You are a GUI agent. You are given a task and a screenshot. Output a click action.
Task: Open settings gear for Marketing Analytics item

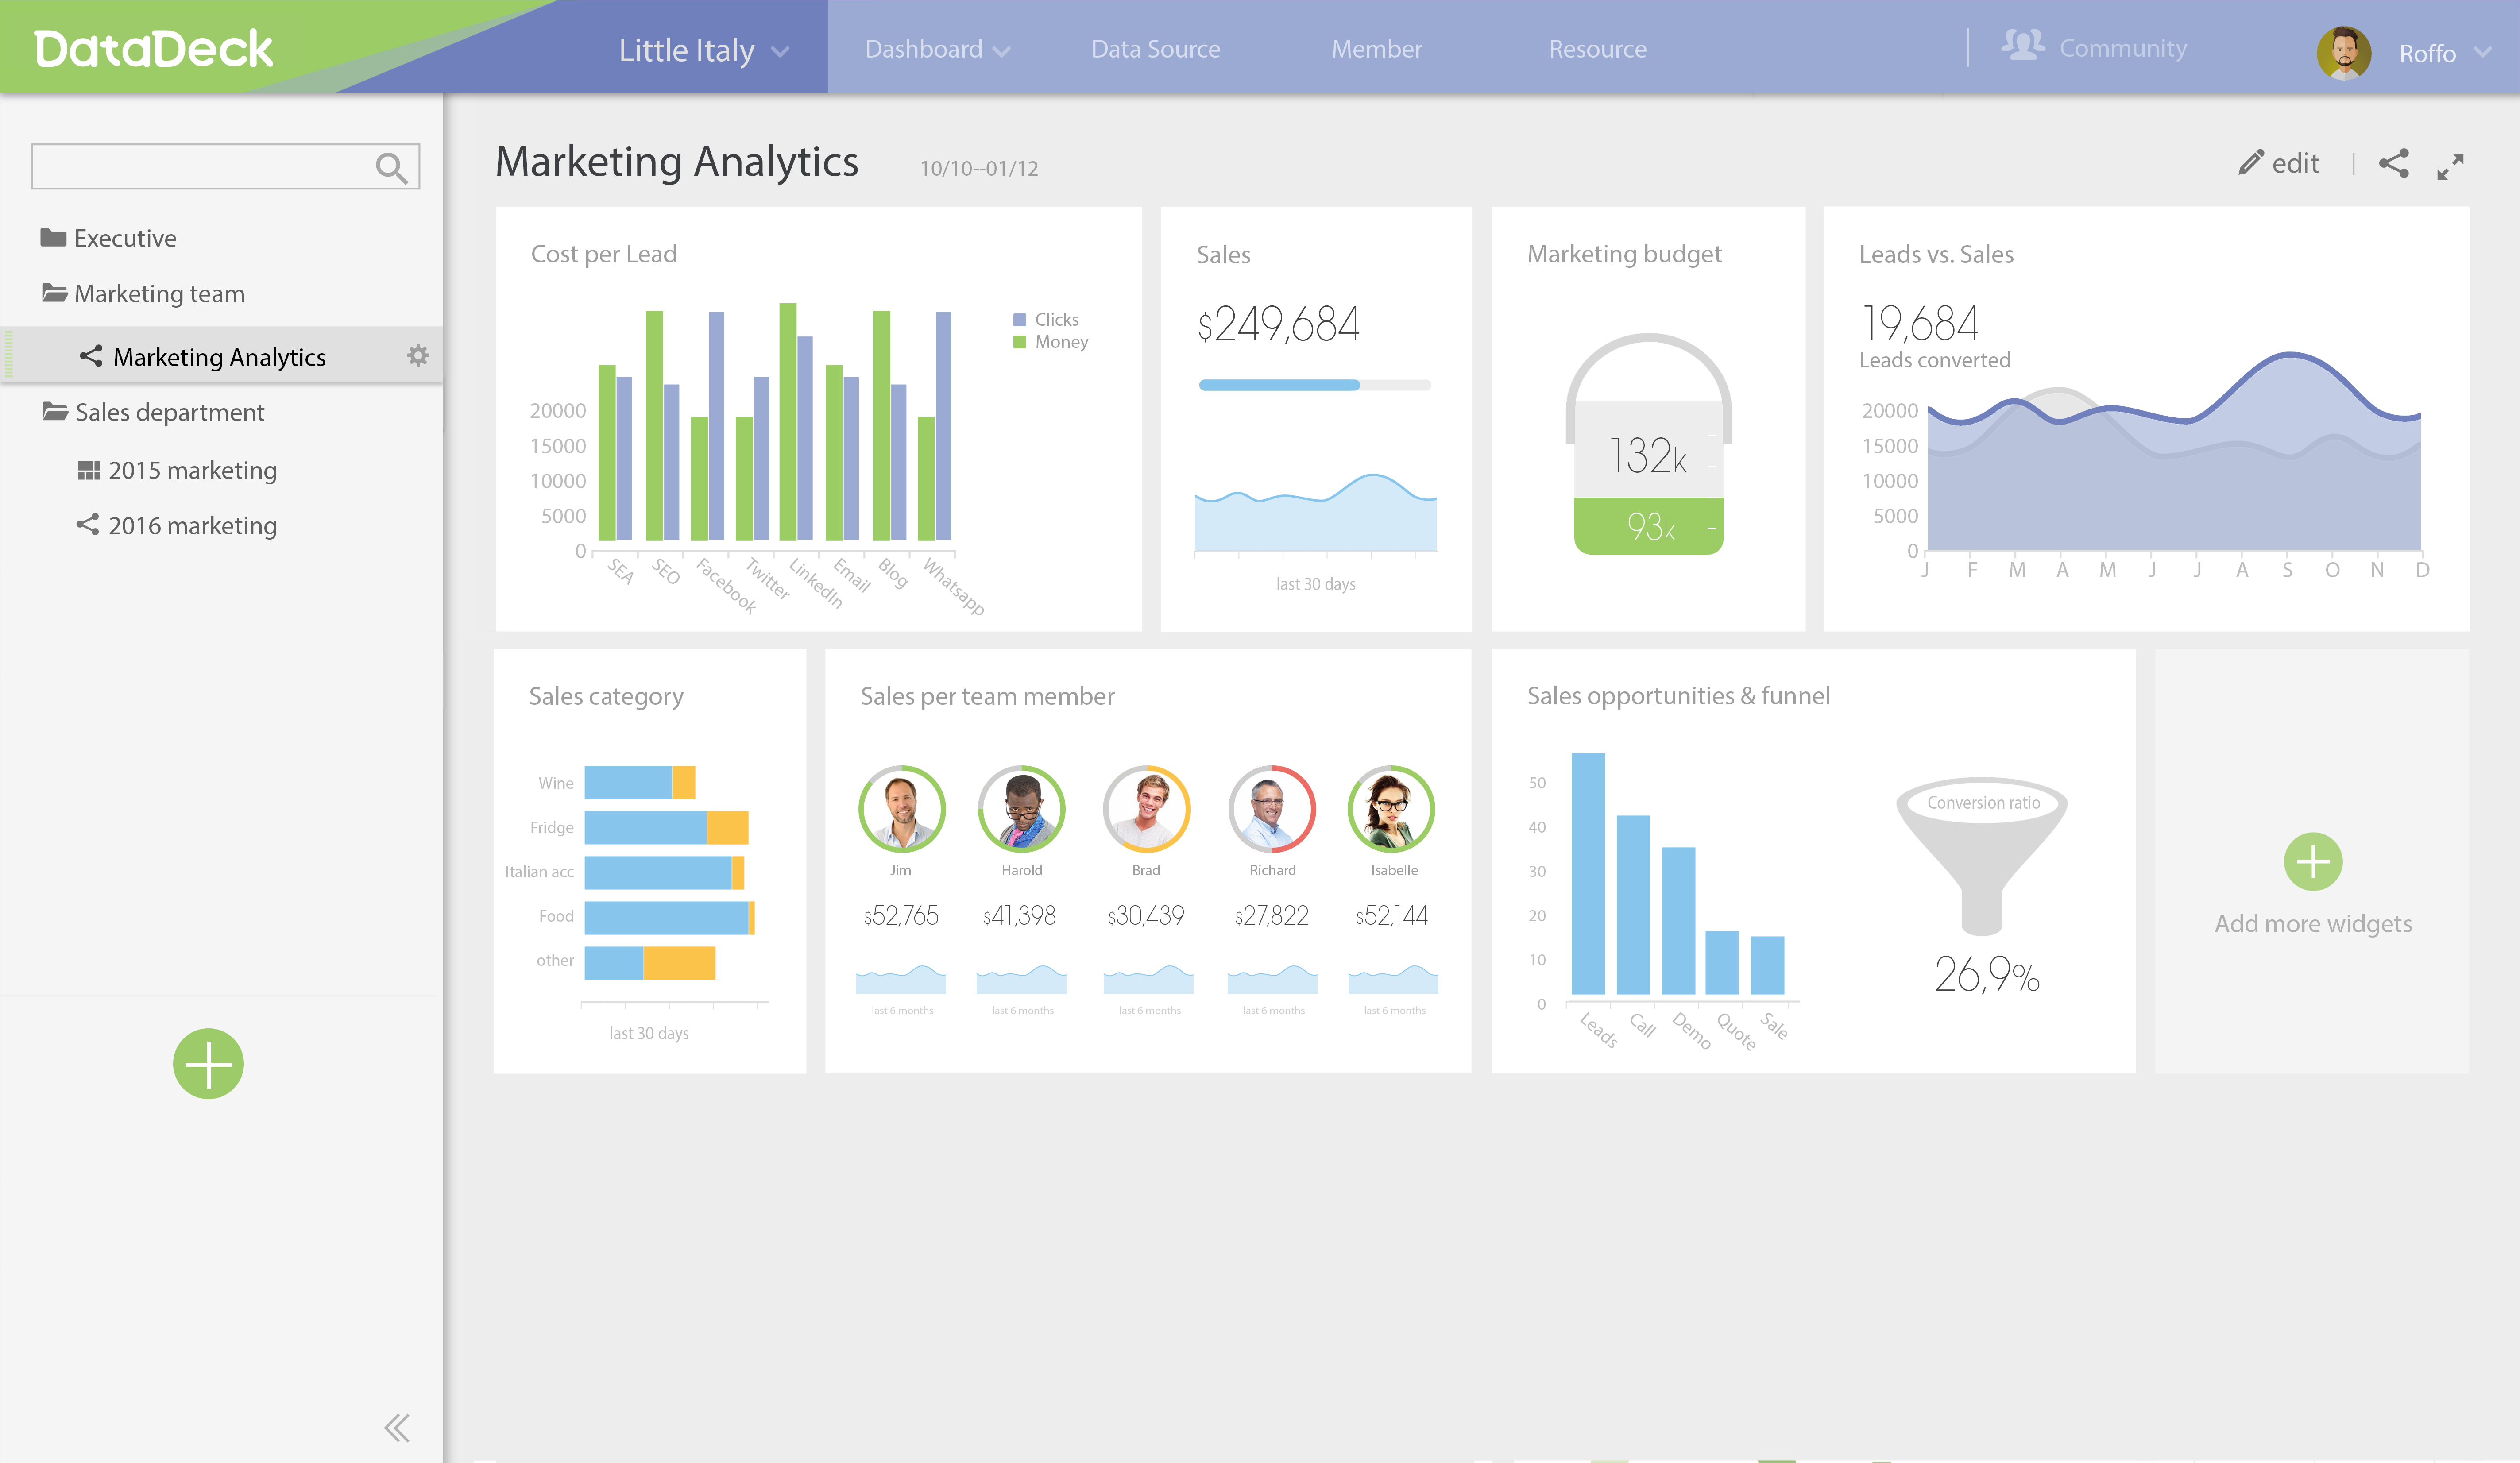[x=418, y=356]
